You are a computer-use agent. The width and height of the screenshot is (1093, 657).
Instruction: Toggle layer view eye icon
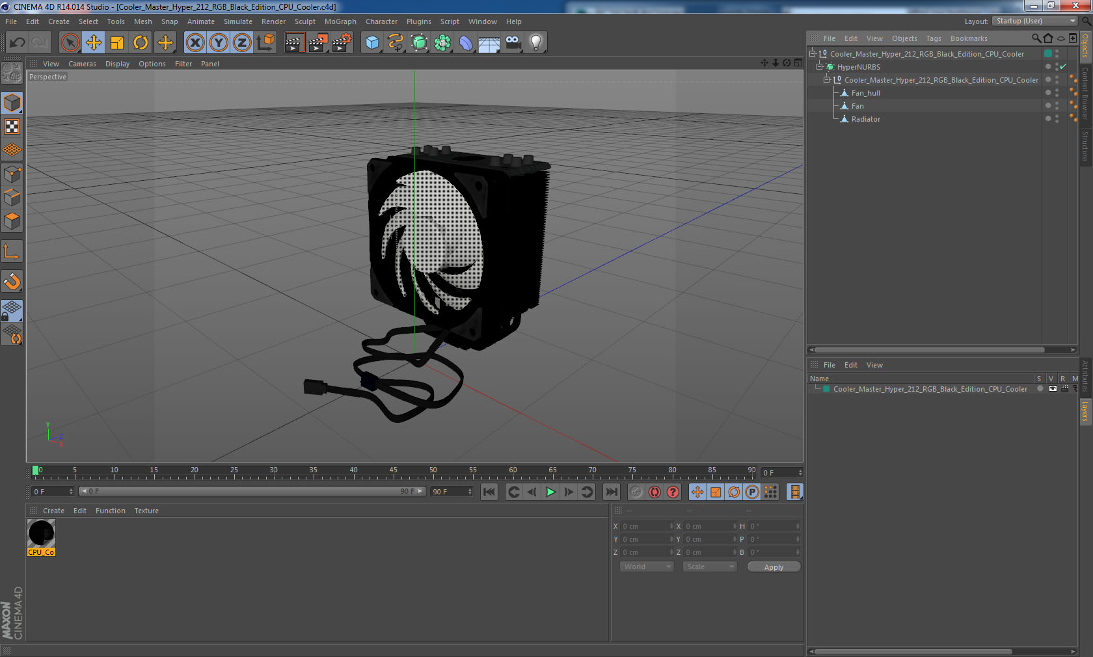[x=1053, y=389]
